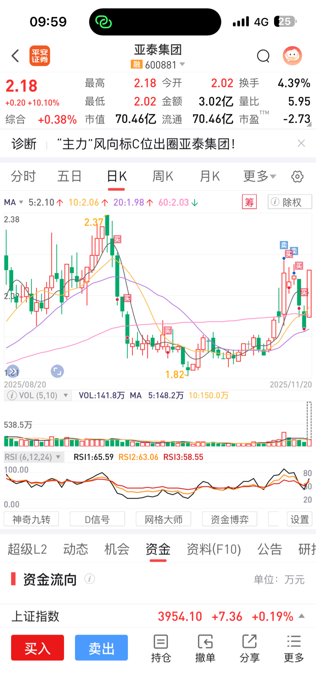Viewport: 316px width, 686px height.
Task: Open the RSI (6,12,24) indicator dropdown
Action: (x=33, y=457)
